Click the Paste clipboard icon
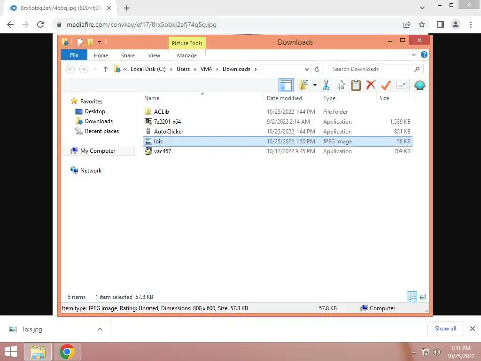The width and height of the screenshot is (481, 361). (x=356, y=85)
